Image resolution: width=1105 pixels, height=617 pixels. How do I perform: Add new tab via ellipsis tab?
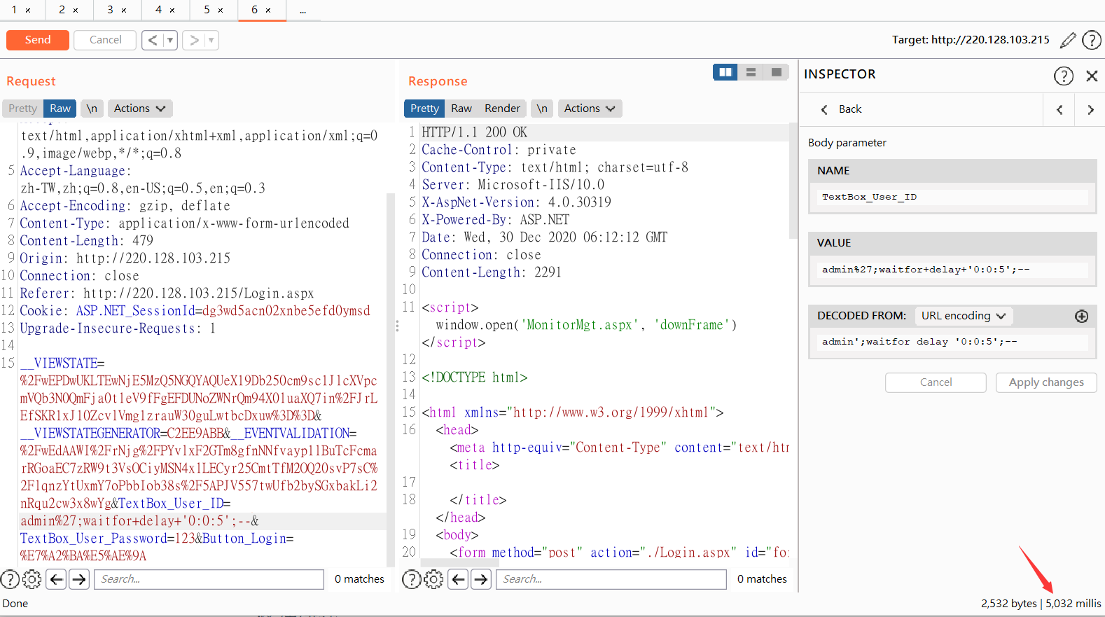[303, 11]
